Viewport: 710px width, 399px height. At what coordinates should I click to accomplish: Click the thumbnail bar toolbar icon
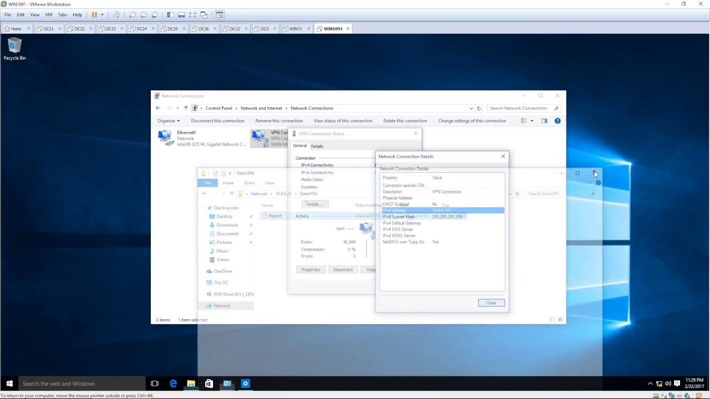181,14
